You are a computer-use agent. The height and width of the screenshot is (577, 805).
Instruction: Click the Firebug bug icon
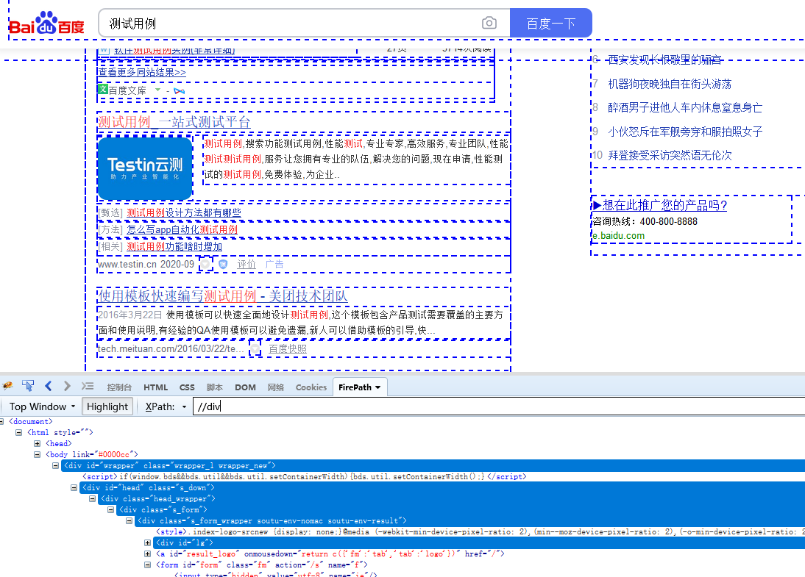tap(7, 386)
